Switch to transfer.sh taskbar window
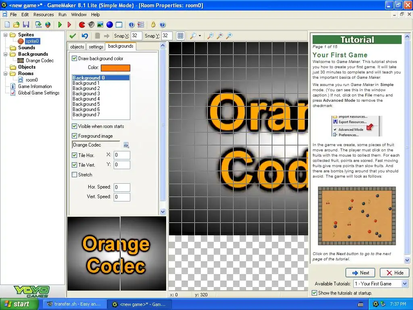 [74, 304]
